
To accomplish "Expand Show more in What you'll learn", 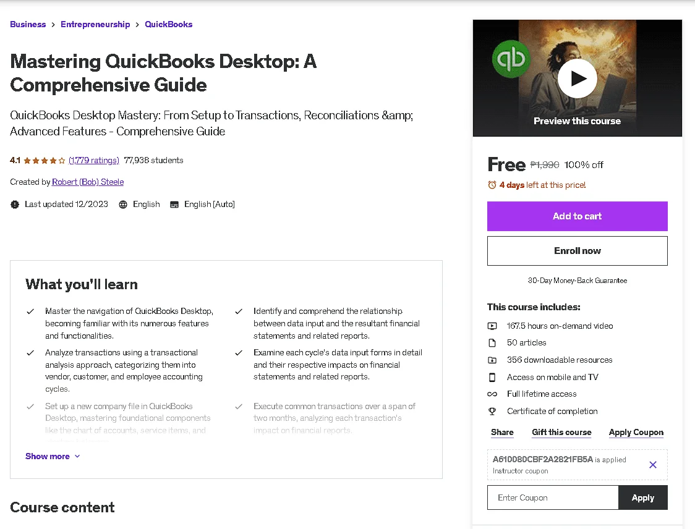I will pyautogui.click(x=53, y=456).
